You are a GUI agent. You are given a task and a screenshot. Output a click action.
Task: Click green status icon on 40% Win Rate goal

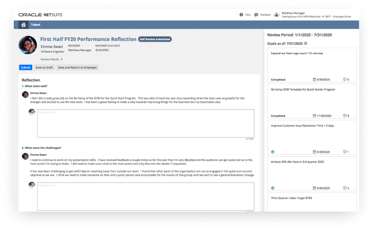tap(273, 188)
